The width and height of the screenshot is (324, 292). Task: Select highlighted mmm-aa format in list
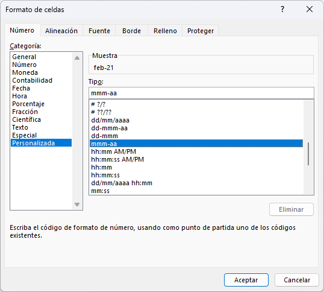click(196, 144)
